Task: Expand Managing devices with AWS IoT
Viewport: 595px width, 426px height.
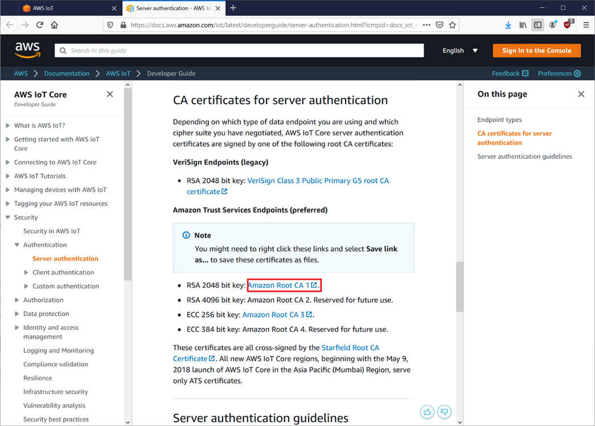Action: 7,190
